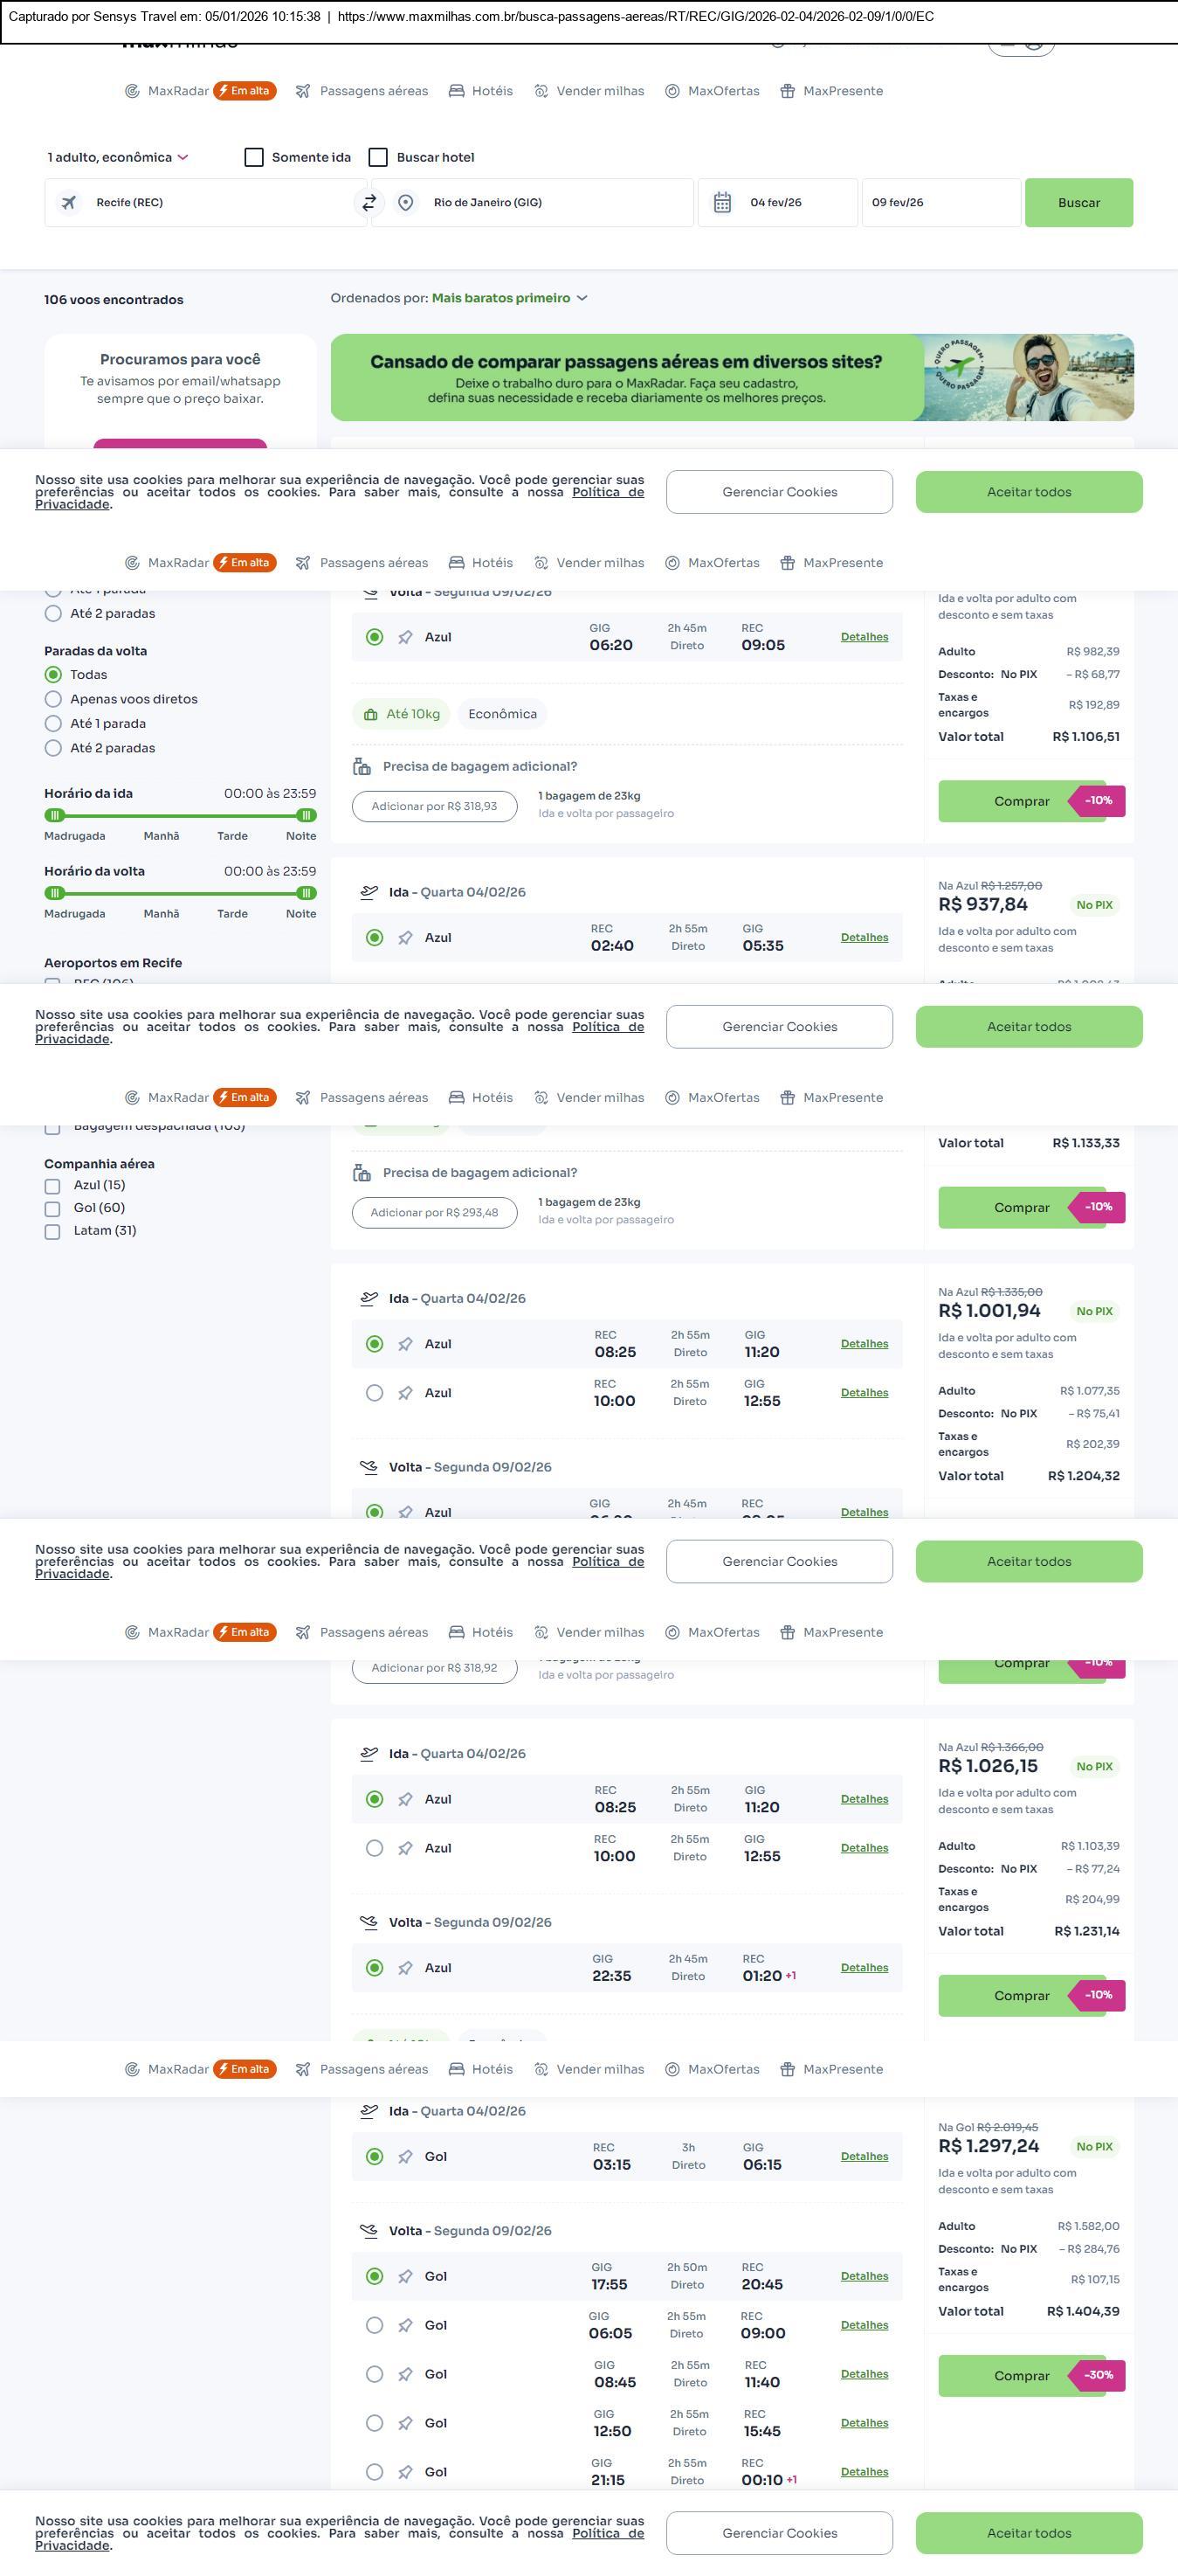Screen dimensions: 1178x2576
Task: Open 'Detalhes' for the Azul 06:20 return flight
Action: 865,637
